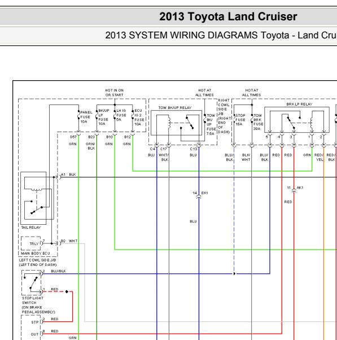337x340 pixels.
Task: Select the "WHT/BLK" wire color label
Action: (x=164, y=158)
